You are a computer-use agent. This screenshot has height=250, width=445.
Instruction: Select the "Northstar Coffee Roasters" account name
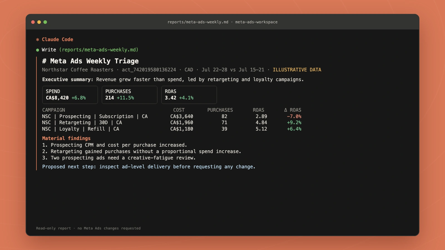pyautogui.click(x=78, y=70)
